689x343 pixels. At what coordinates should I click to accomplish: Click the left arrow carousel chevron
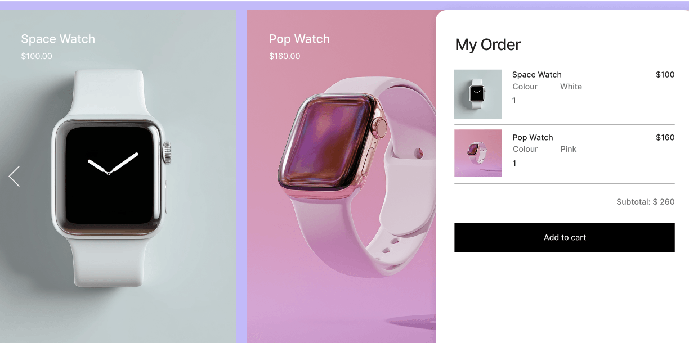pyautogui.click(x=15, y=177)
